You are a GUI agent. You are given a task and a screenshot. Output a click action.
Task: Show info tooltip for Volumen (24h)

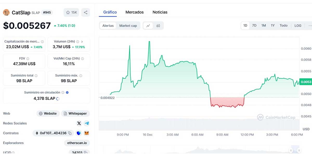click(77, 42)
